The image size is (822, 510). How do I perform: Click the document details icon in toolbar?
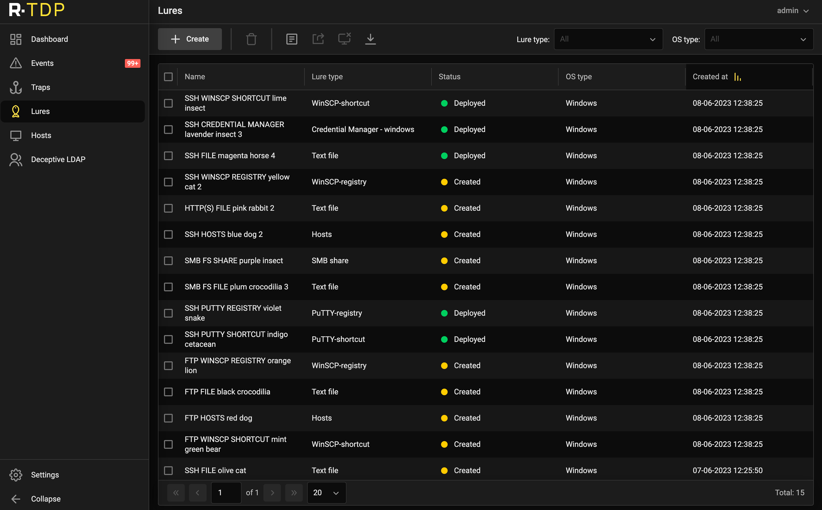pyautogui.click(x=291, y=39)
